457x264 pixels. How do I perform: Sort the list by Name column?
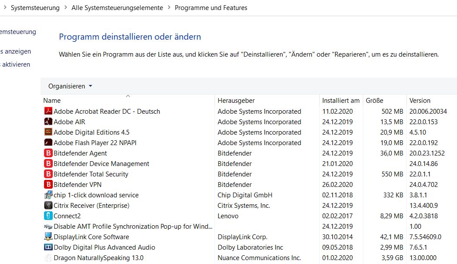tap(52, 101)
